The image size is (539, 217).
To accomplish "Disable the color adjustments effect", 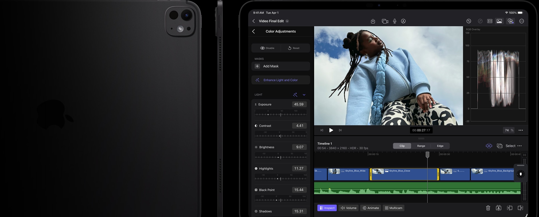I will [x=267, y=48].
